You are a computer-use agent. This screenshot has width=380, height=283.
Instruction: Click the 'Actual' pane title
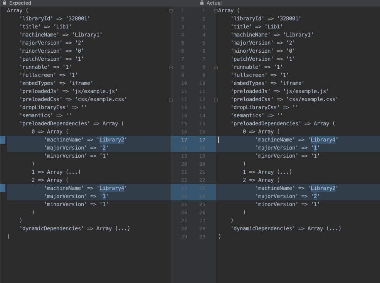(x=214, y=3)
